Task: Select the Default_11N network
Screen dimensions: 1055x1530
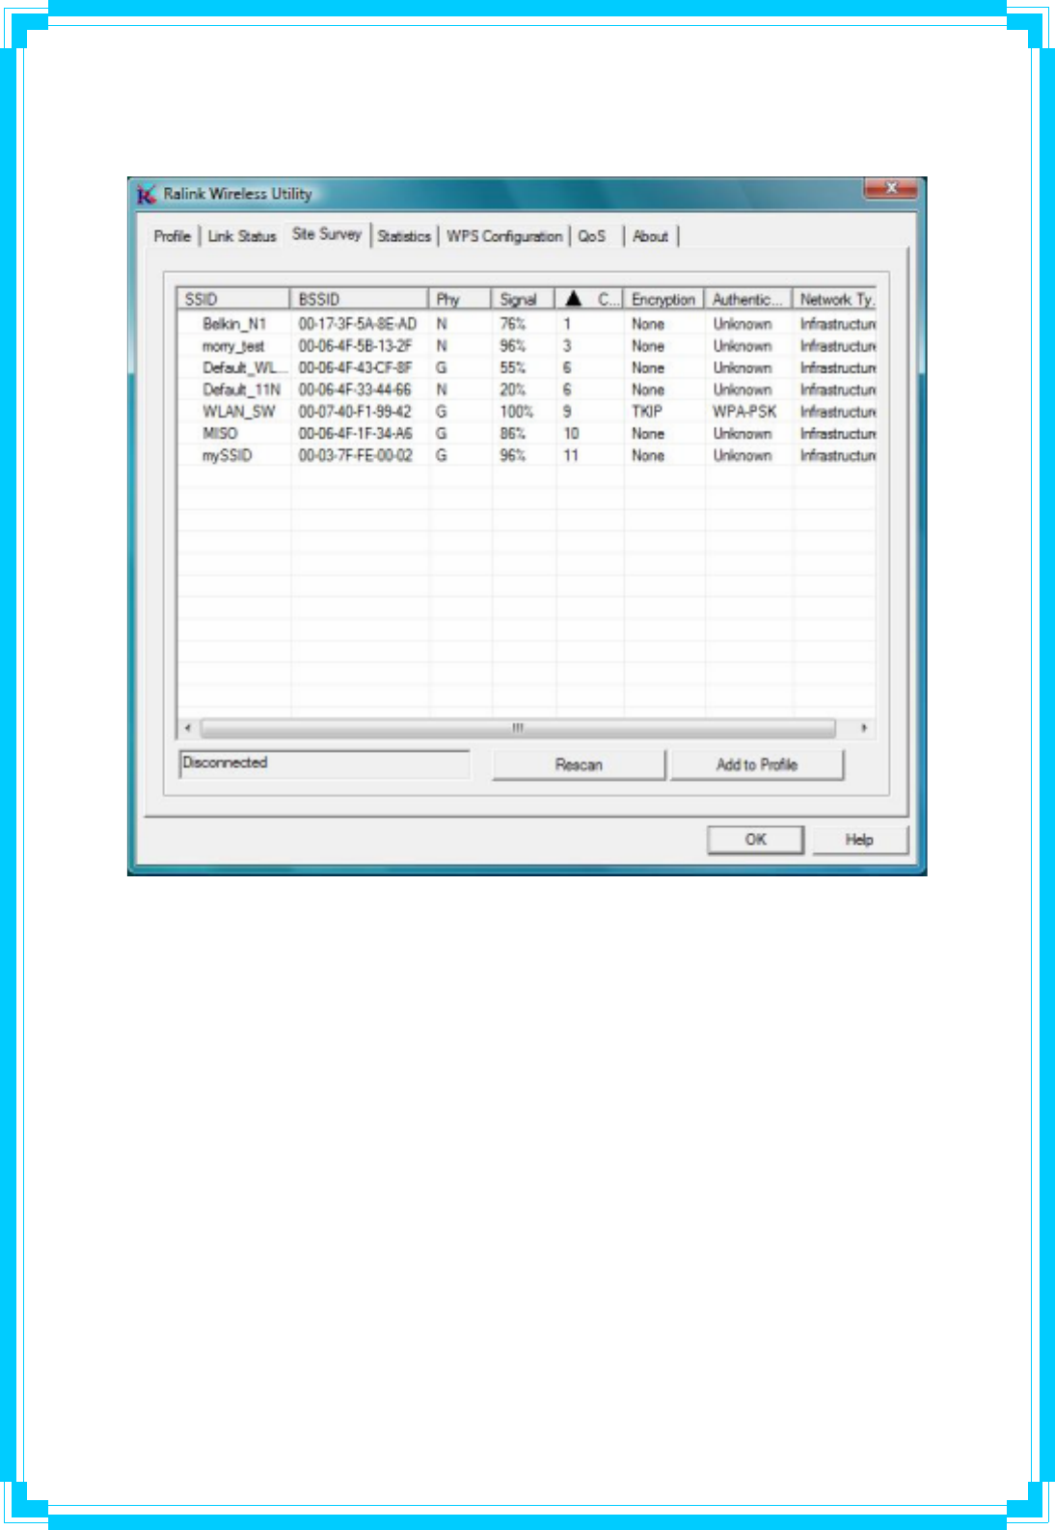Action: coord(527,389)
